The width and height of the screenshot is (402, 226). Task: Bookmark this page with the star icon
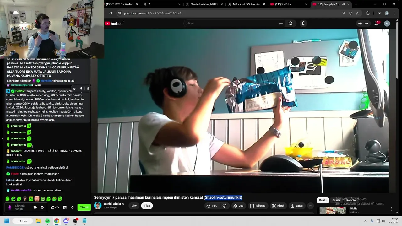click(357, 13)
